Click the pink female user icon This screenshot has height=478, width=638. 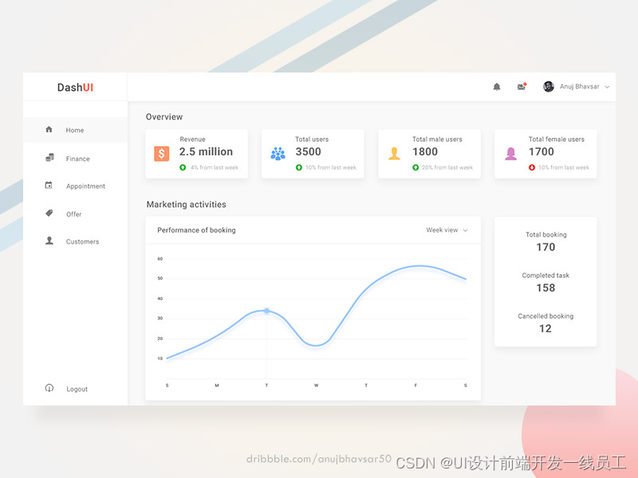[510, 154]
